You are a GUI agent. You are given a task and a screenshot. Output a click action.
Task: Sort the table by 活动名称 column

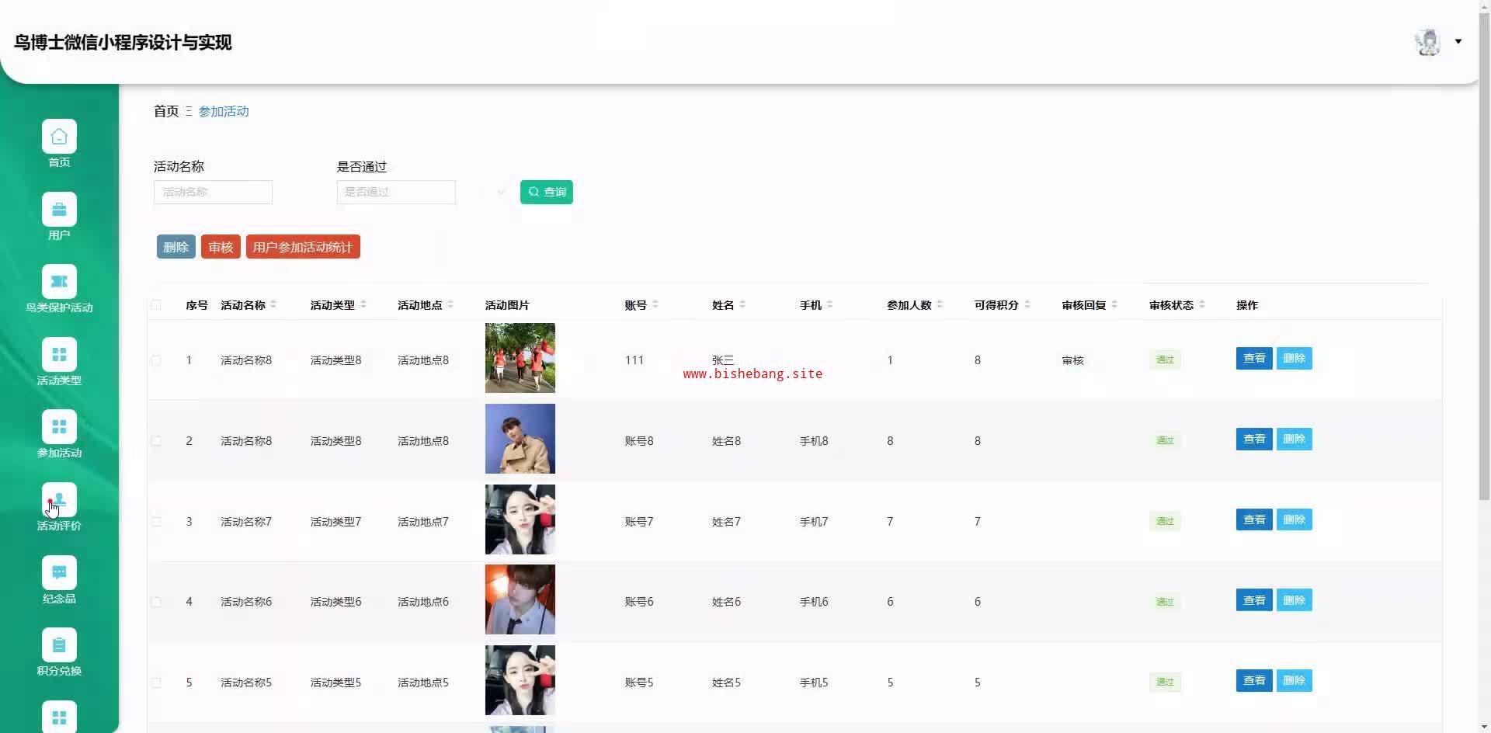pos(273,304)
